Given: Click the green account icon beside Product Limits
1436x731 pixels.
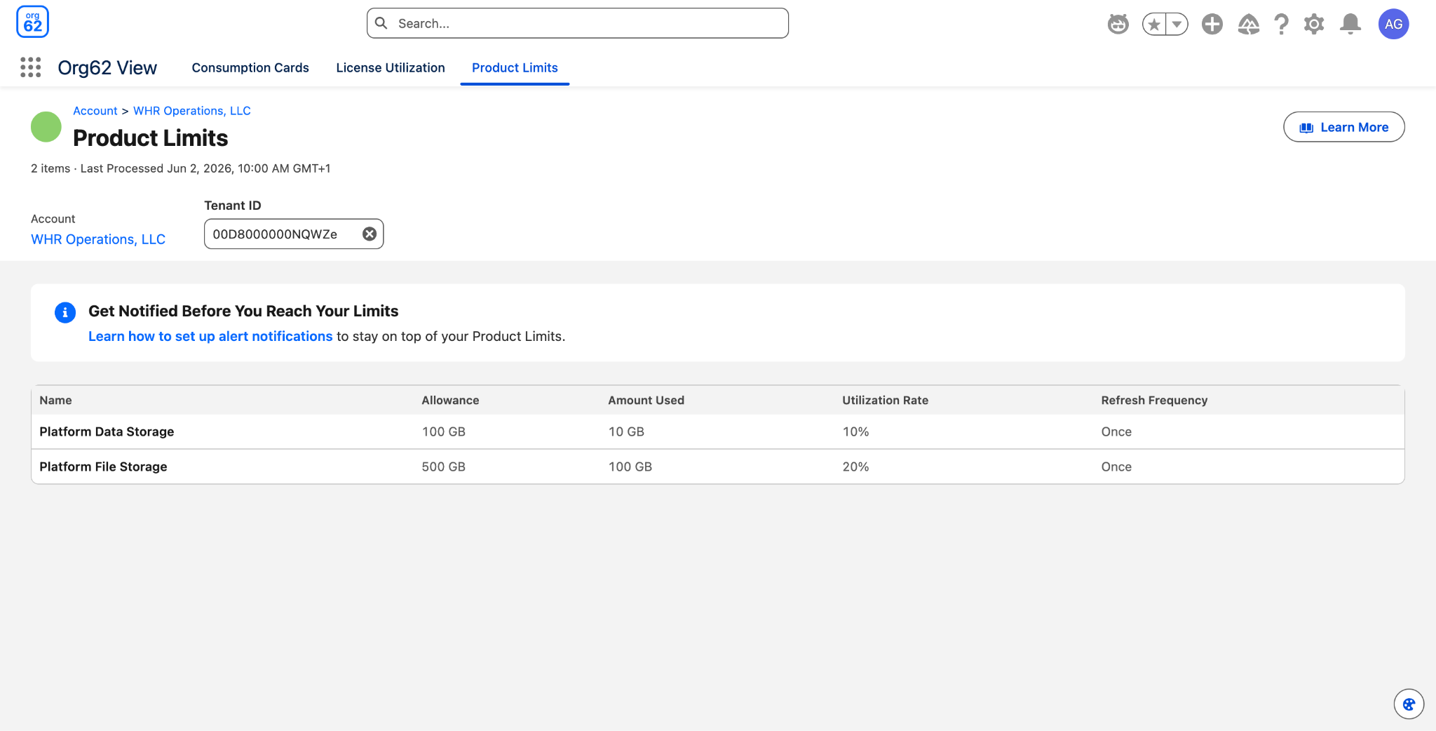Looking at the screenshot, I should click(46, 127).
